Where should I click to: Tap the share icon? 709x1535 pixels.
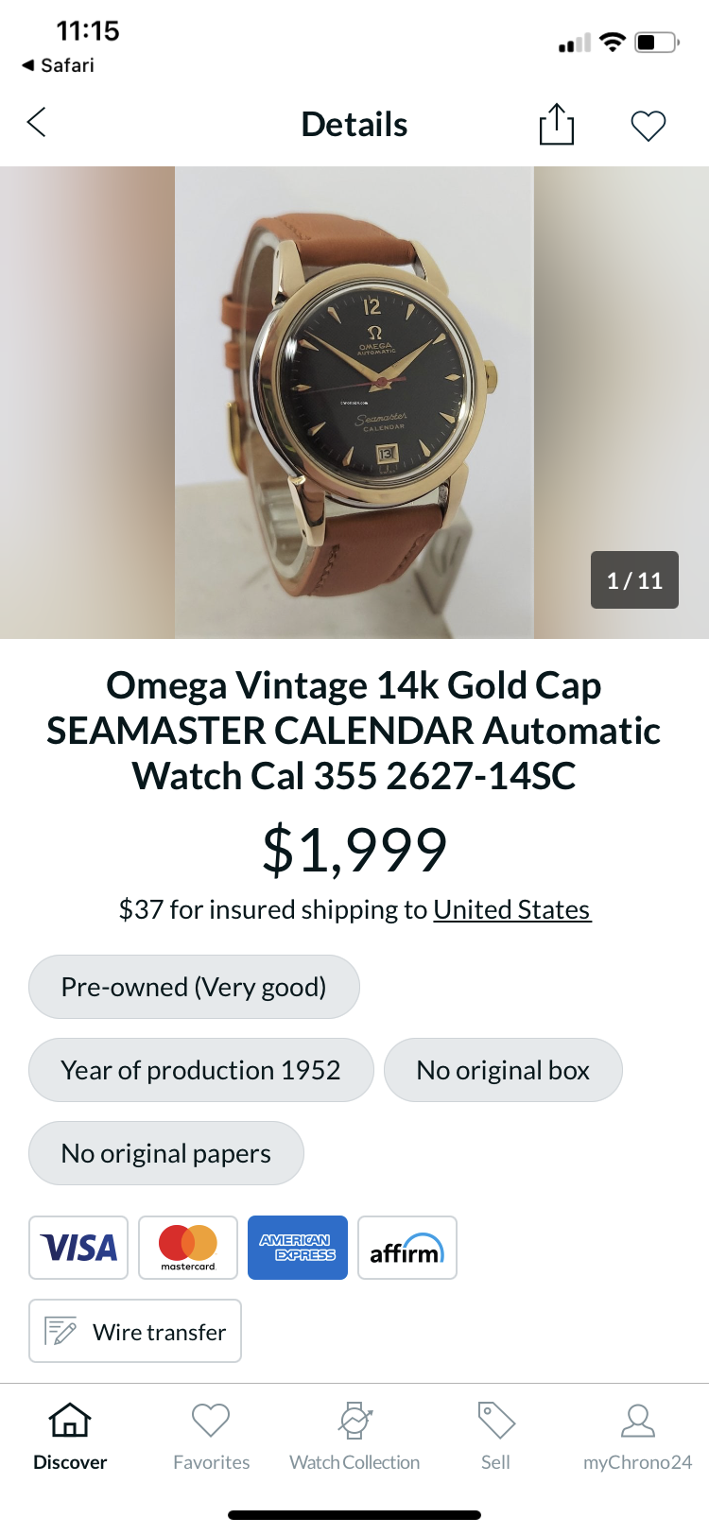556,124
